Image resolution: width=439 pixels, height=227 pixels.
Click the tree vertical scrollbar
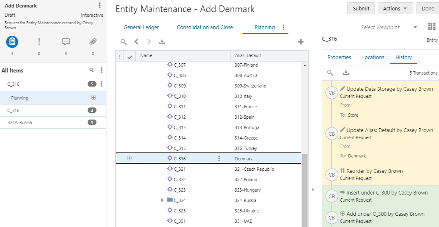point(305,187)
